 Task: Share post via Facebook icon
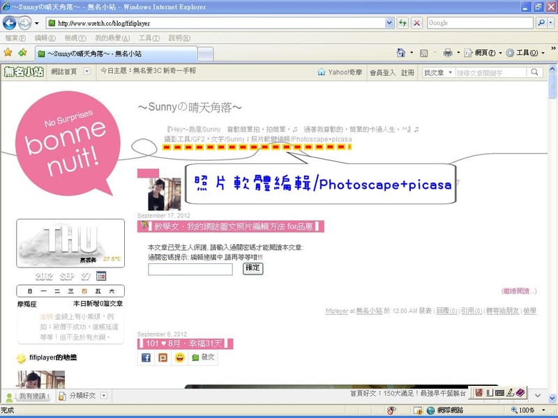click(x=146, y=357)
